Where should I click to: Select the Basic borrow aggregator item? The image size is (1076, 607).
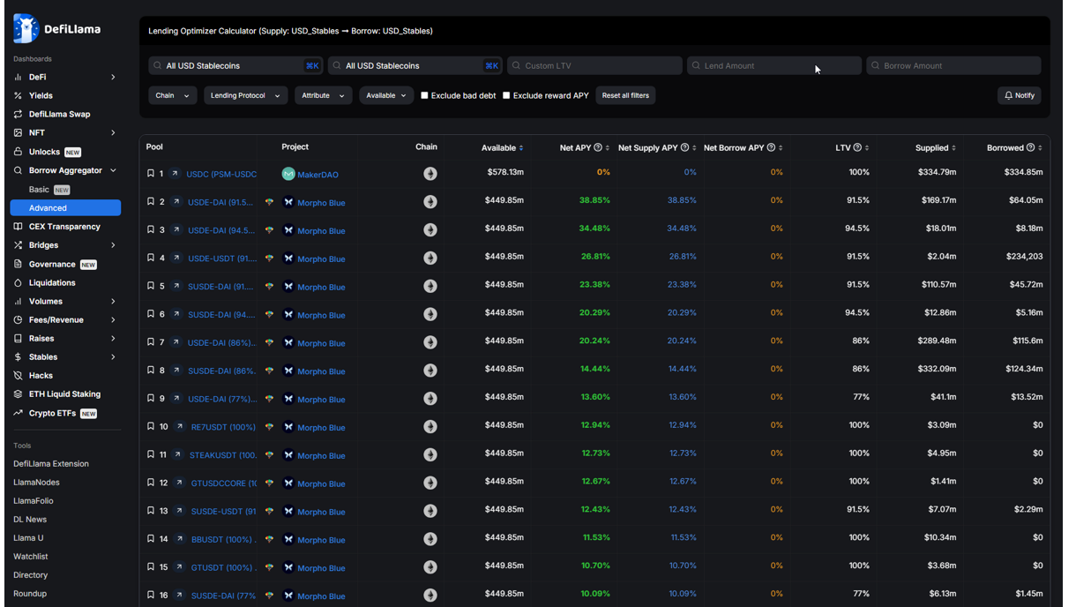click(39, 190)
